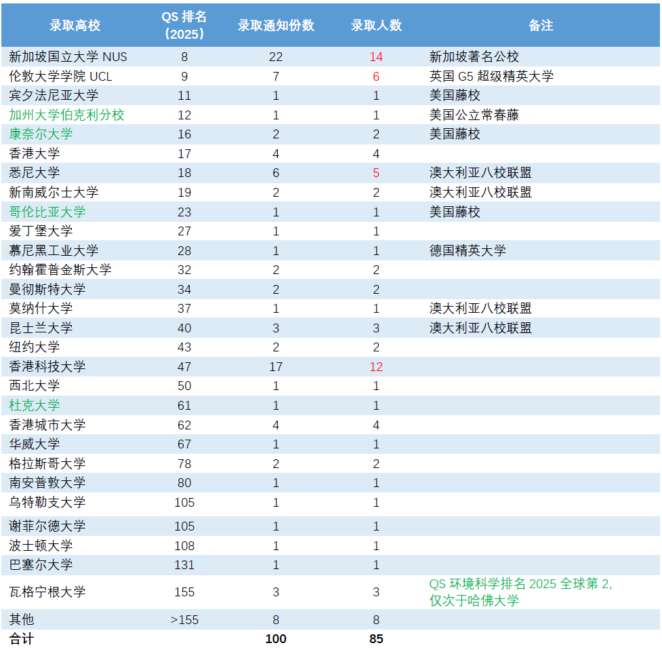Click the 伦敦大学学院 UCL cell
Viewport: 662px width, 656px height.
pos(60,76)
